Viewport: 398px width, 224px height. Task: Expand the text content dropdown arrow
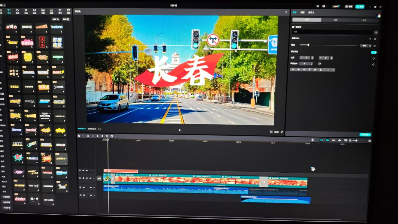coord(376,33)
